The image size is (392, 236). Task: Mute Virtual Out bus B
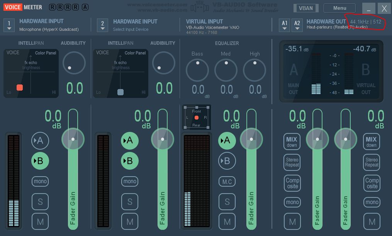click(x=372, y=221)
